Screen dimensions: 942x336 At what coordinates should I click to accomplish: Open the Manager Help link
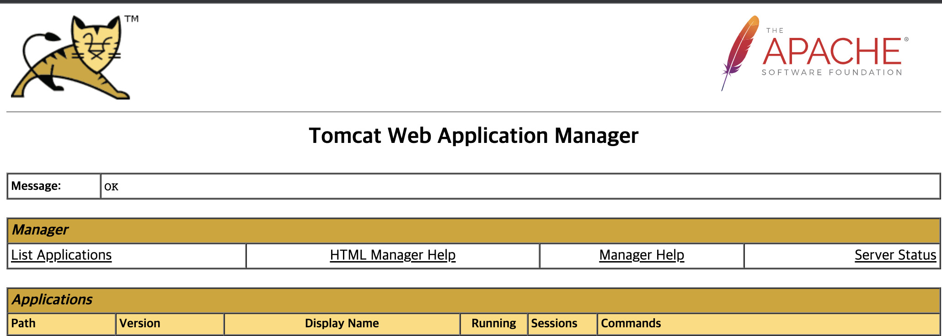pos(642,255)
